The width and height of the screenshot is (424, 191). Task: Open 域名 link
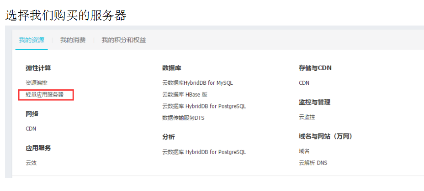point(304,151)
